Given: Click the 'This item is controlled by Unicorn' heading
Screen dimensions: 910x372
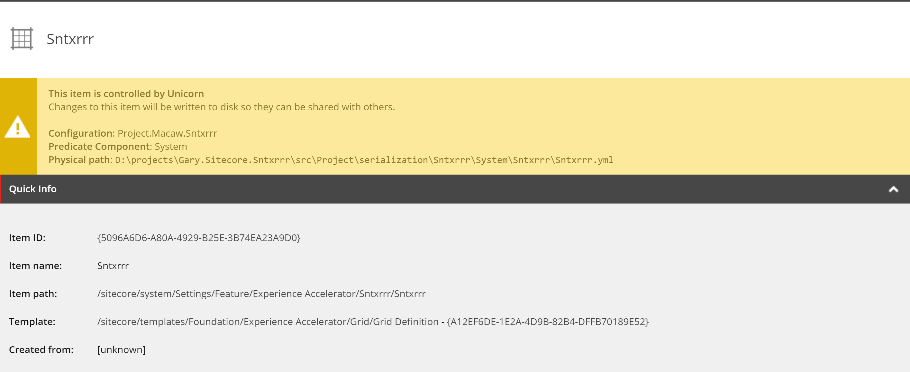Looking at the screenshot, I should tap(126, 94).
